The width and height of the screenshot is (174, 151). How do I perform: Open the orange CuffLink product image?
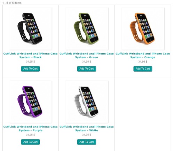(143, 29)
